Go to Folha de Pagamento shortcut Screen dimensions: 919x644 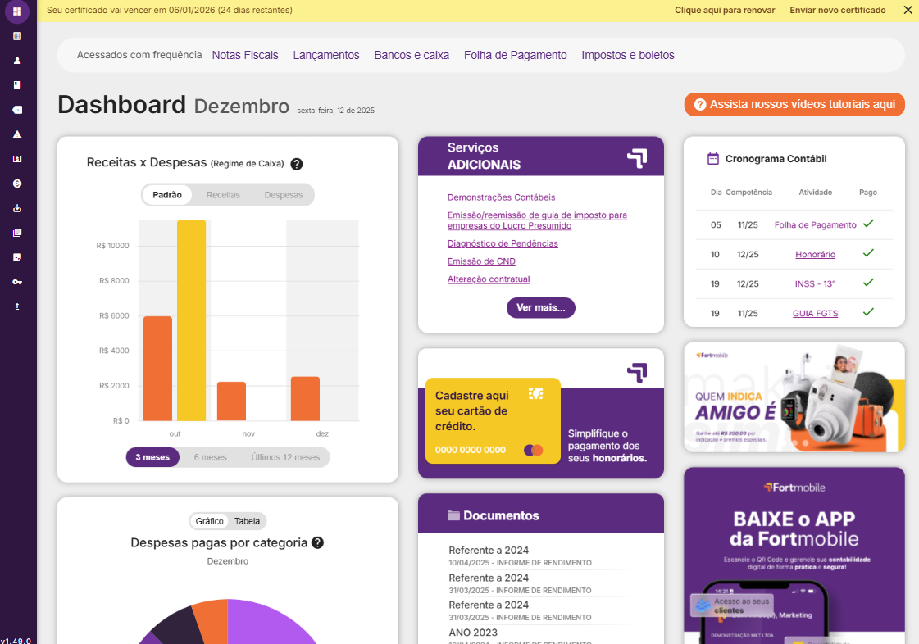(x=515, y=55)
